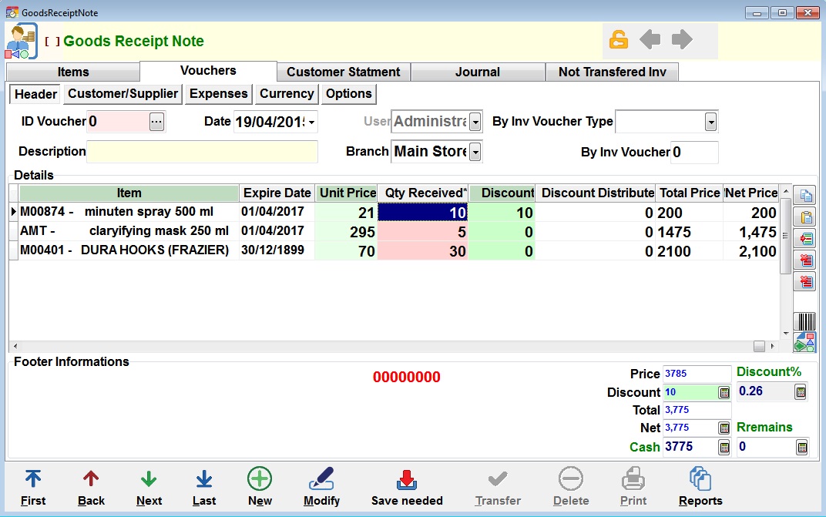Expand the Date picker dropdown
The image size is (826, 517).
pyautogui.click(x=312, y=122)
